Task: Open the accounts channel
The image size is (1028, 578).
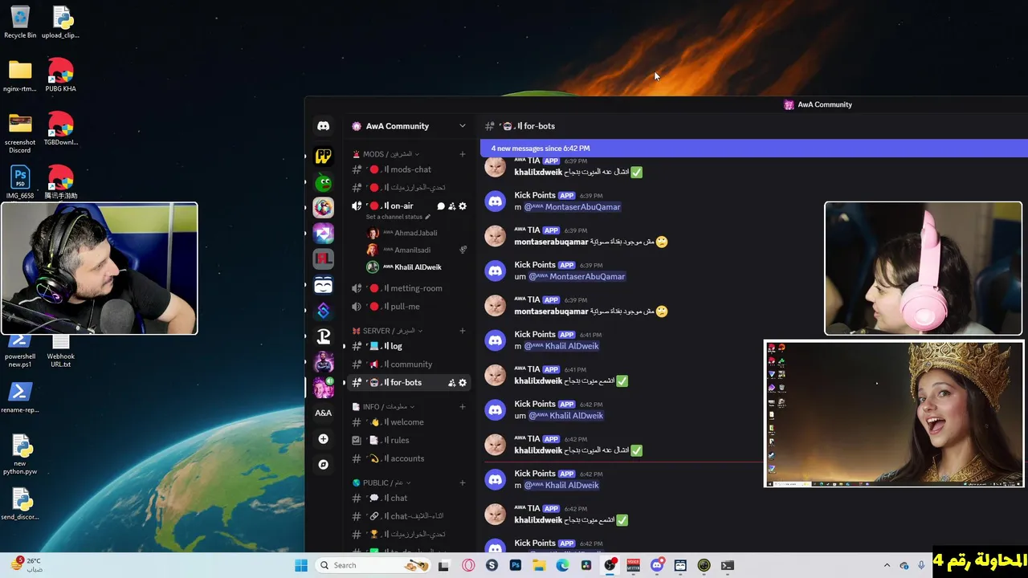Action: point(410,458)
